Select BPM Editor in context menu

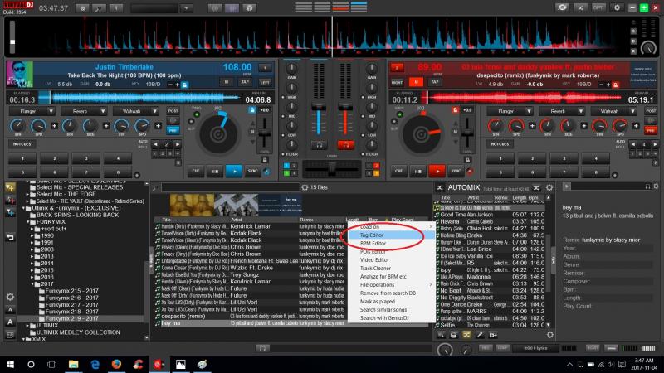tap(391, 244)
